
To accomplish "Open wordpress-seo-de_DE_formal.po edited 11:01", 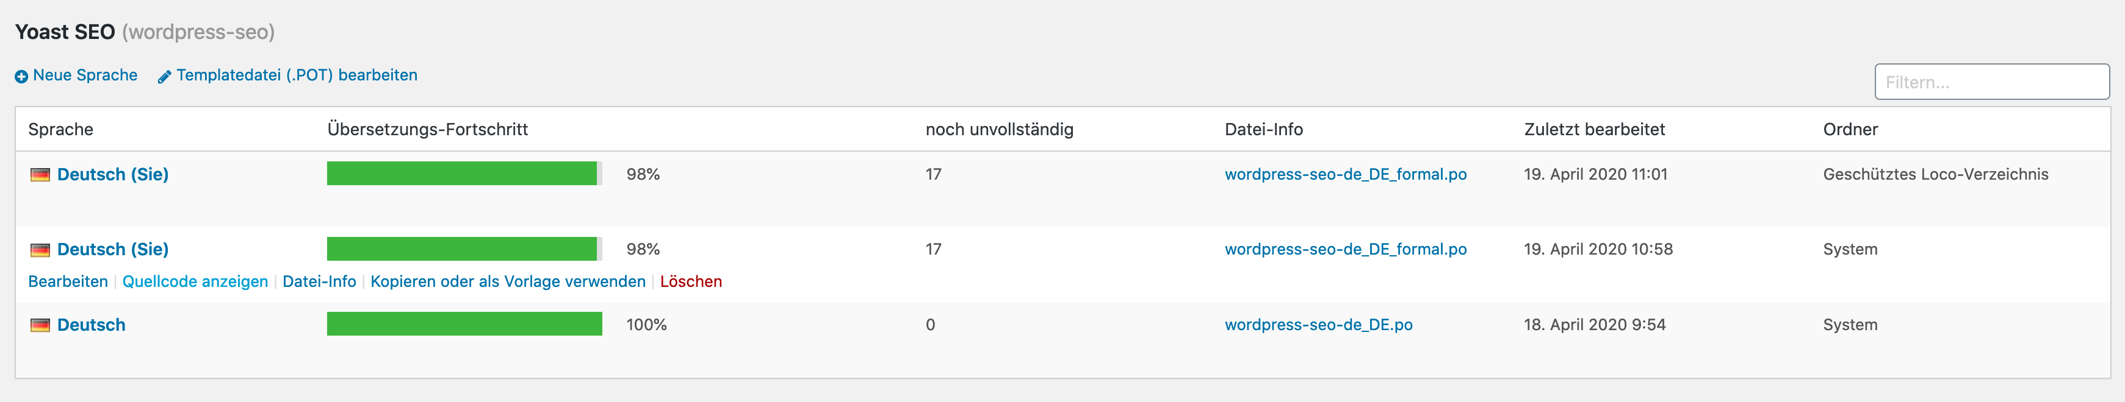I will pos(1346,175).
